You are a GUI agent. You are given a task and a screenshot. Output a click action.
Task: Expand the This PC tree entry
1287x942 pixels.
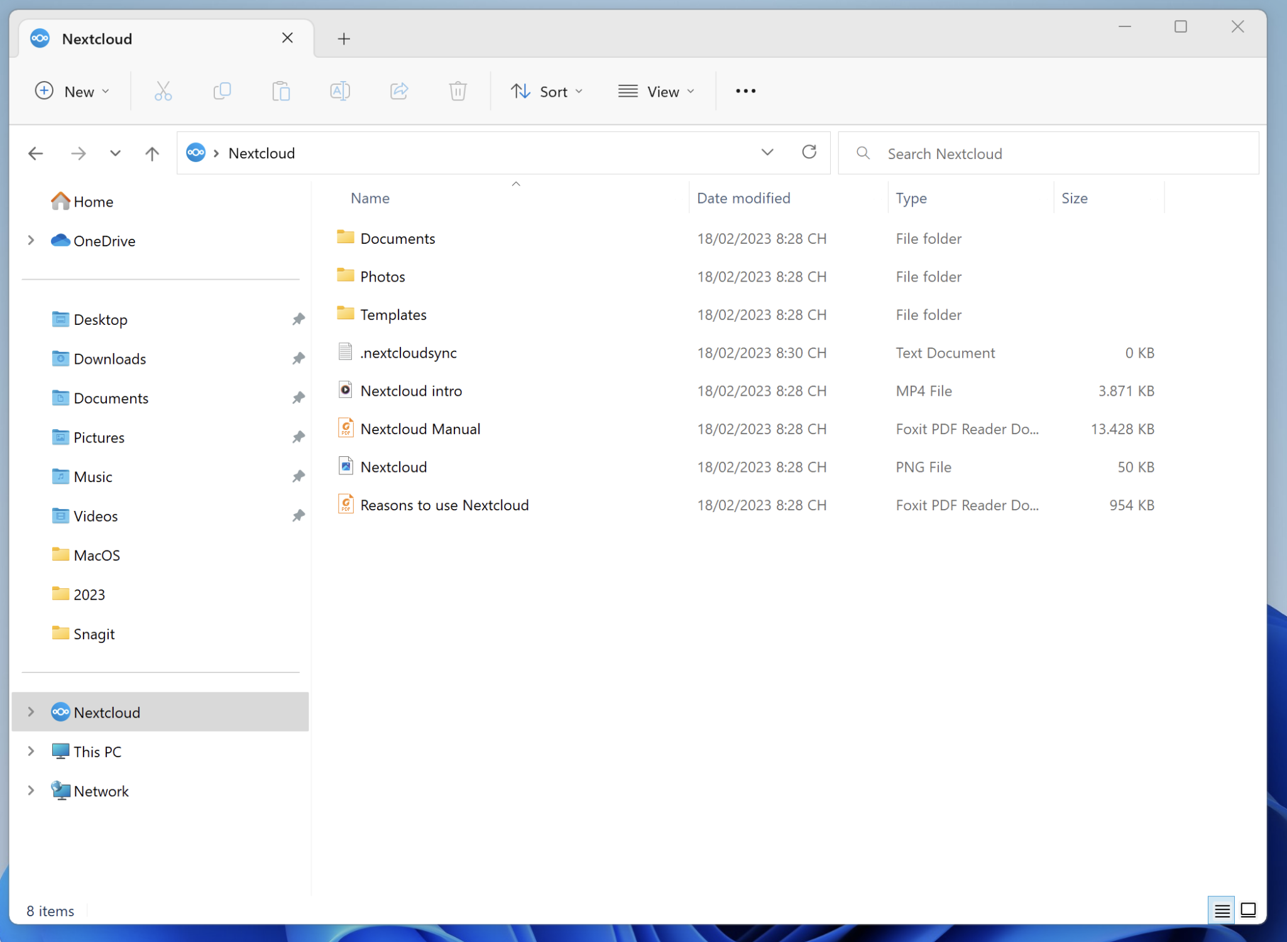pos(31,751)
